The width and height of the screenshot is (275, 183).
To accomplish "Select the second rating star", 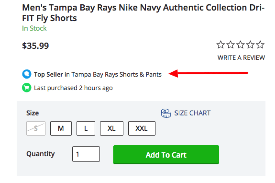I will pyautogui.click(x=230, y=45).
